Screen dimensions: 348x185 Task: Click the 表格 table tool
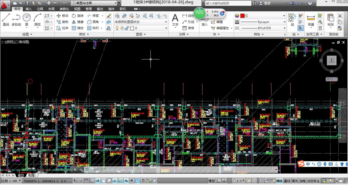click(188, 28)
